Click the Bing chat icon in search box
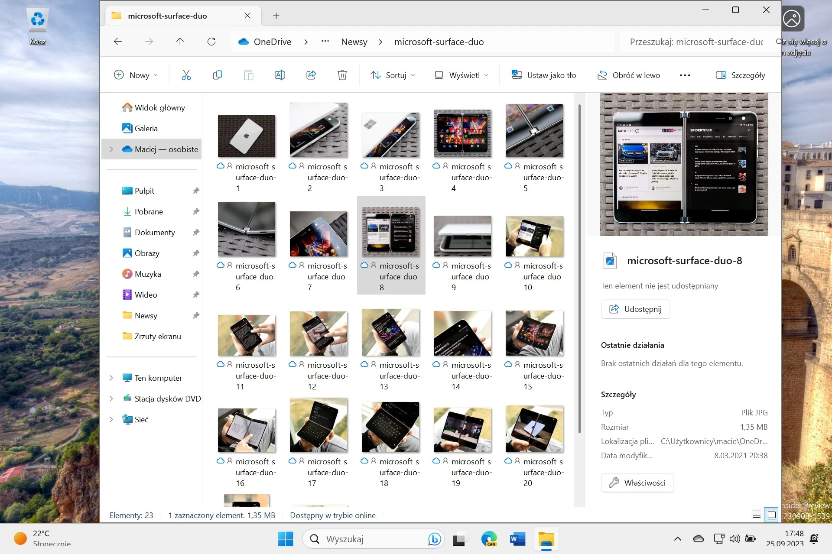832x554 pixels. click(434, 539)
